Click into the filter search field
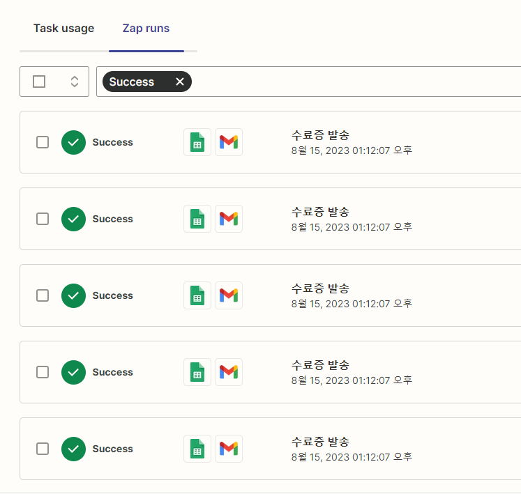521x494 pixels. pos(356,82)
